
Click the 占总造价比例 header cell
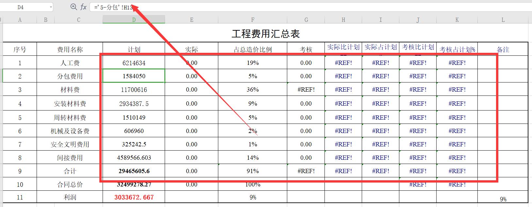point(253,49)
